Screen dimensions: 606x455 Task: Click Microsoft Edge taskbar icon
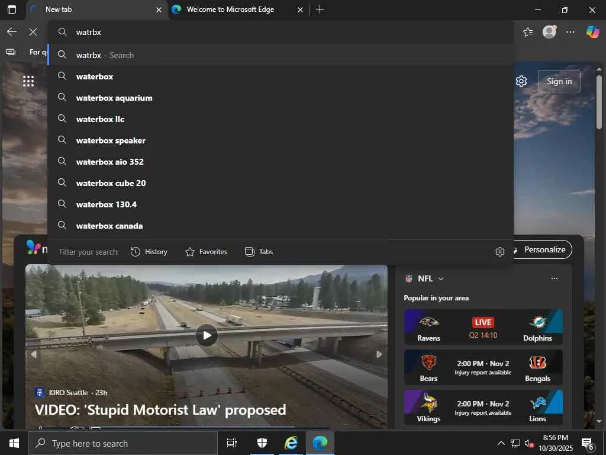(320, 443)
